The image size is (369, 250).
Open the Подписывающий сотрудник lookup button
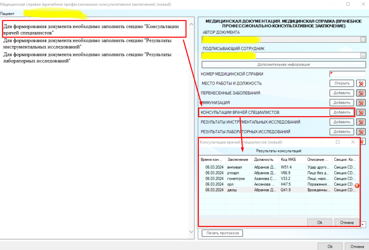[x=363, y=55]
